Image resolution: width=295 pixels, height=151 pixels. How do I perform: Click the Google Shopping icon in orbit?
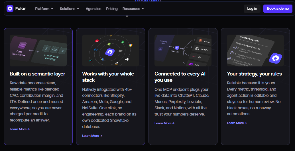[x=130, y=45]
